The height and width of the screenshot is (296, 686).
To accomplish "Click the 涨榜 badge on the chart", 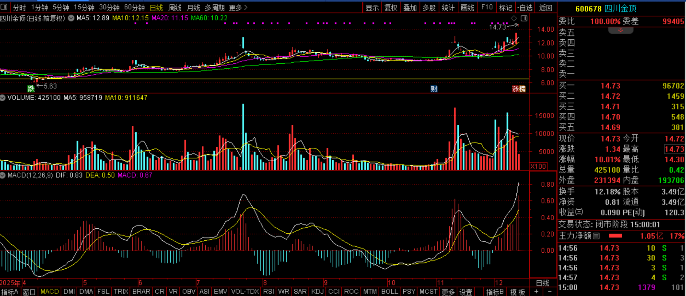I will (519, 89).
